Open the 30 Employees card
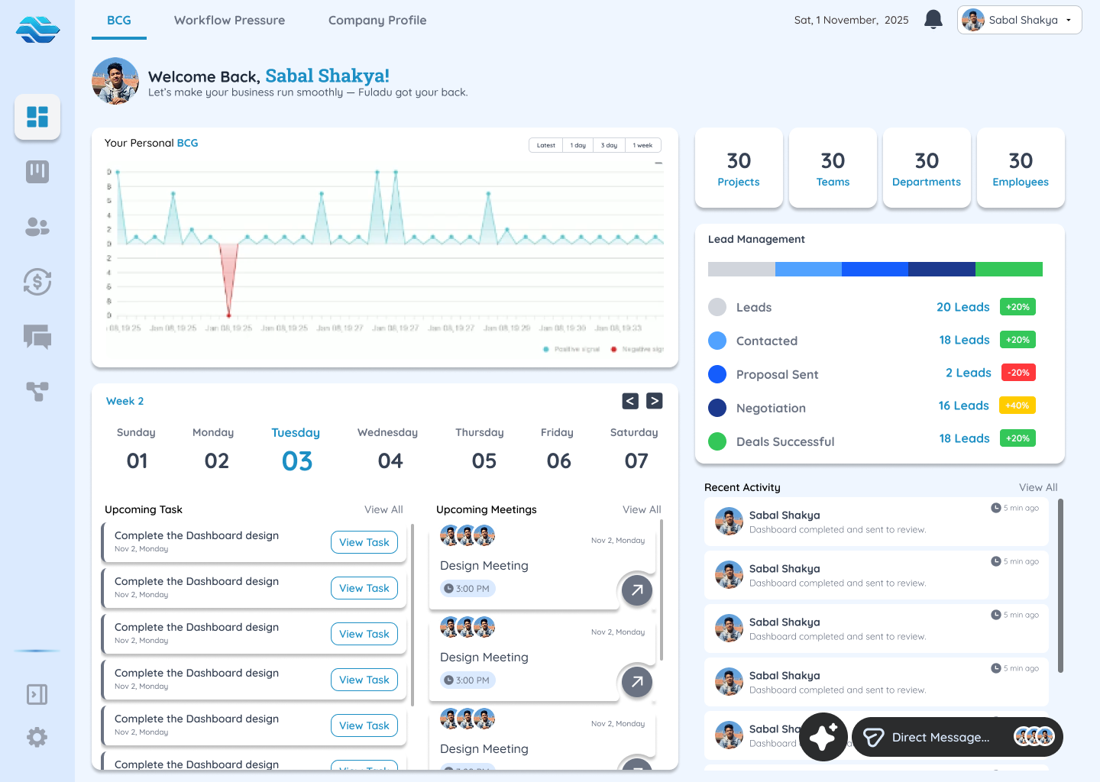The width and height of the screenshot is (1100, 782). click(1021, 168)
